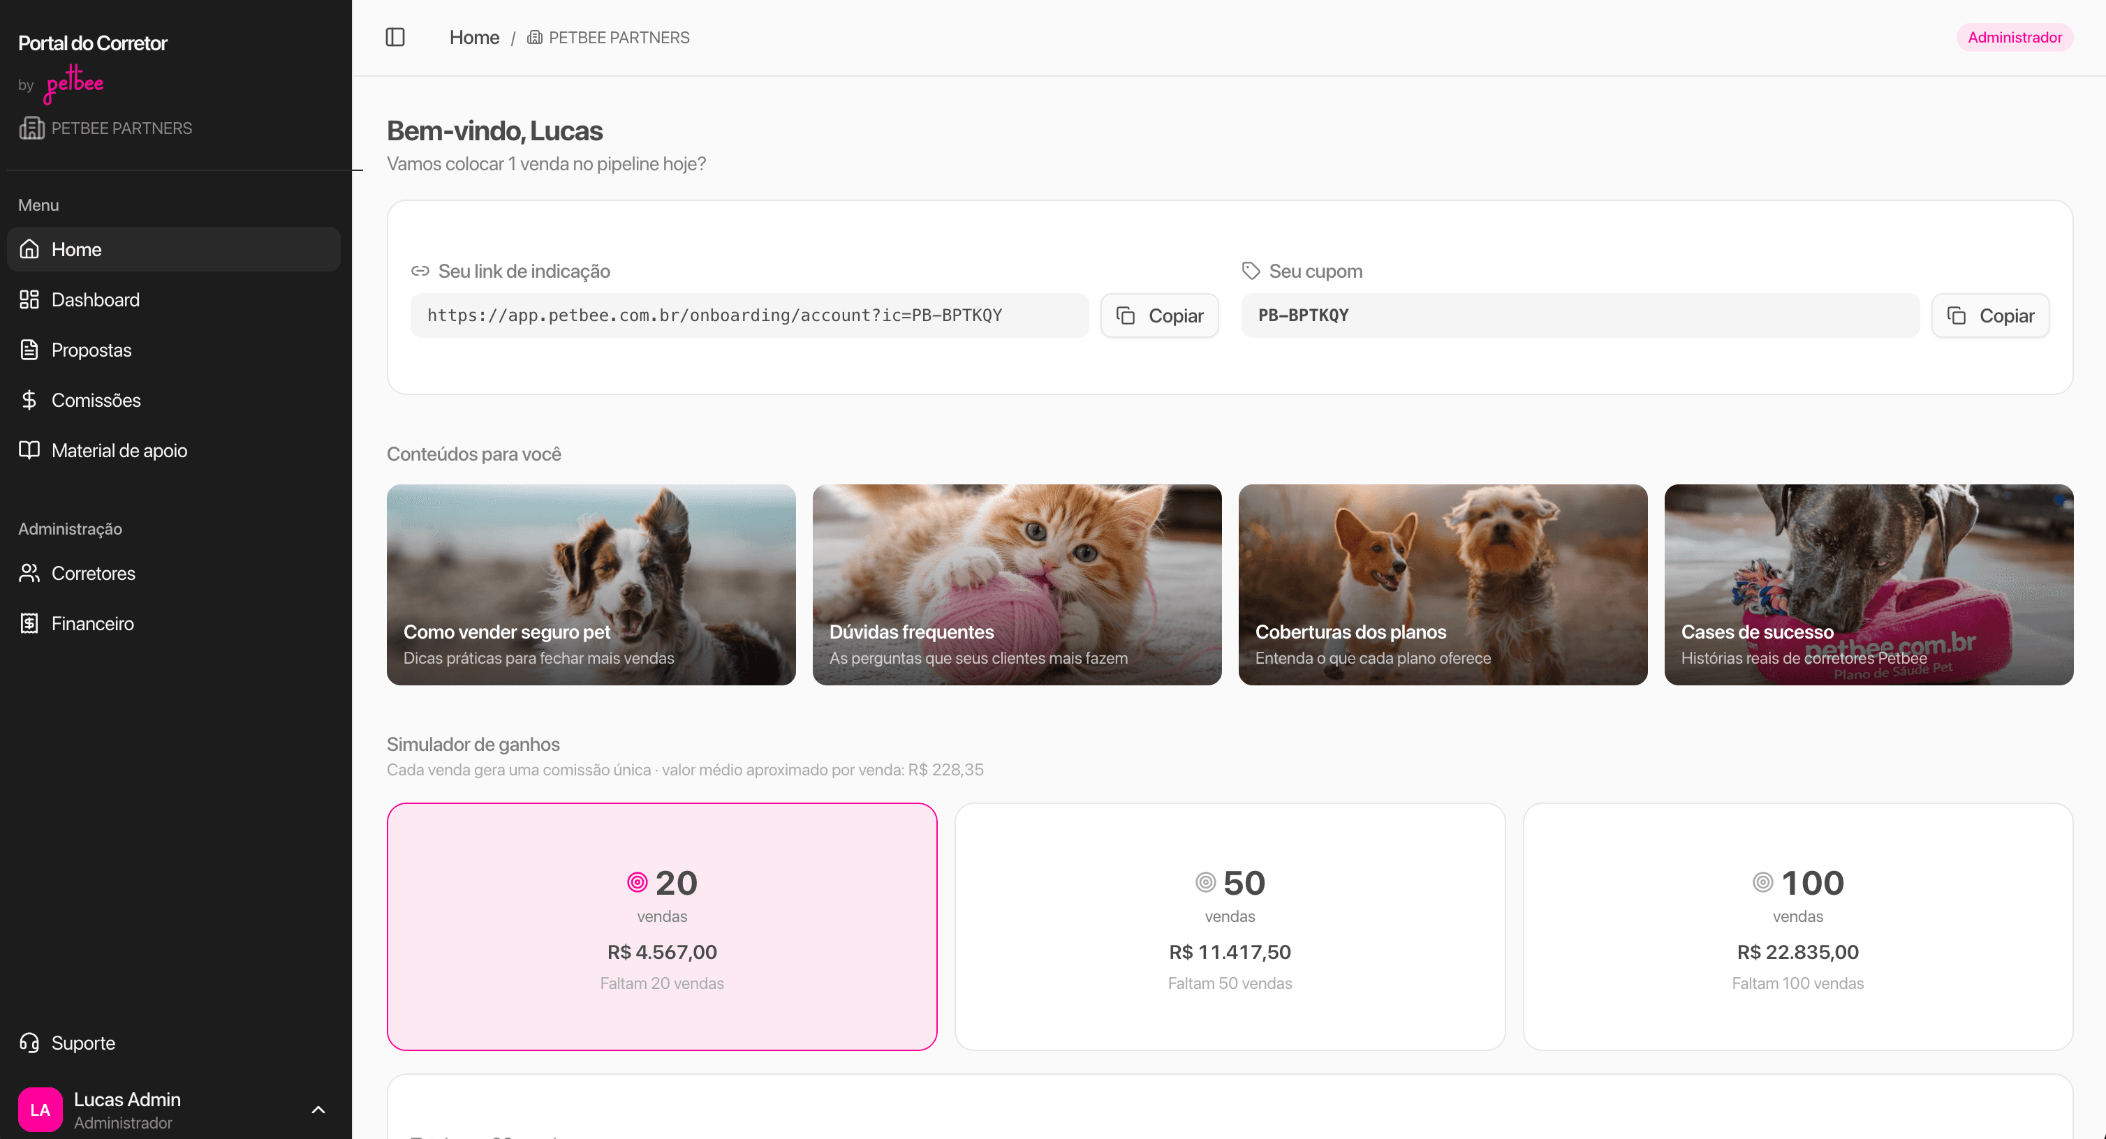Copy the referral link with Copiar
This screenshot has height=1139, width=2106.
tap(1159, 315)
